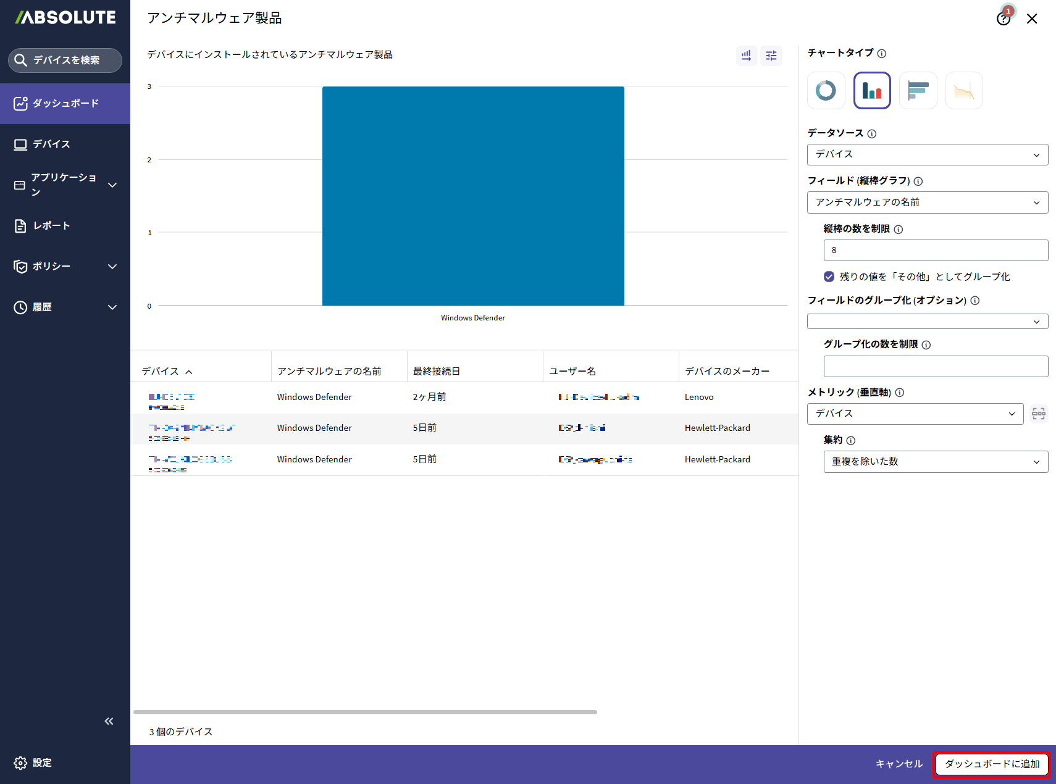Click the chart sort icon
Image resolution: width=1056 pixels, height=784 pixels.
(x=747, y=56)
